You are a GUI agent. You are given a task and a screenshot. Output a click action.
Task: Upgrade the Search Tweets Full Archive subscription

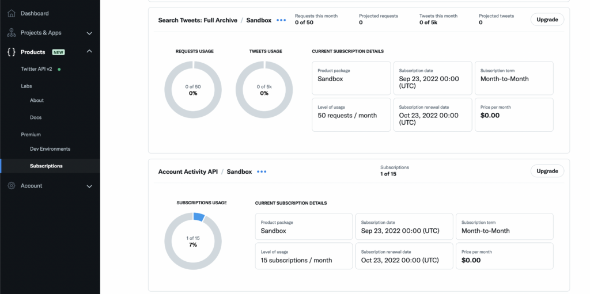click(x=547, y=20)
